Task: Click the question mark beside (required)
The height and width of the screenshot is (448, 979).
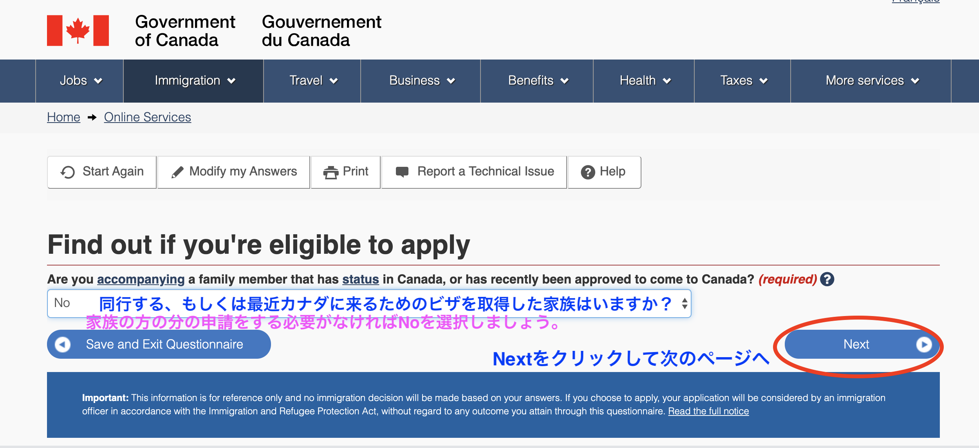Action: click(827, 279)
